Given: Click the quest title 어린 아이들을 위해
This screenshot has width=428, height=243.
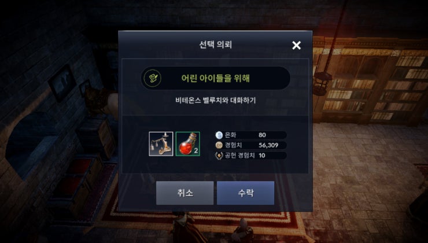Looking at the screenshot, I should (x=215, y=78).
